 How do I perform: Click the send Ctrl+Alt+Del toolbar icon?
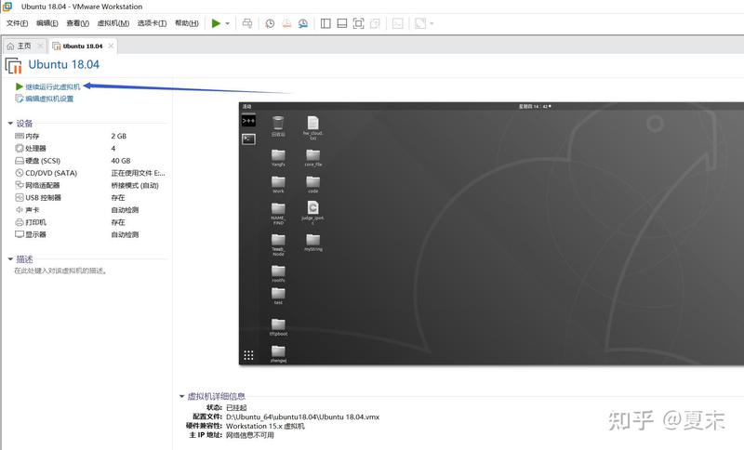click(247, 23)
